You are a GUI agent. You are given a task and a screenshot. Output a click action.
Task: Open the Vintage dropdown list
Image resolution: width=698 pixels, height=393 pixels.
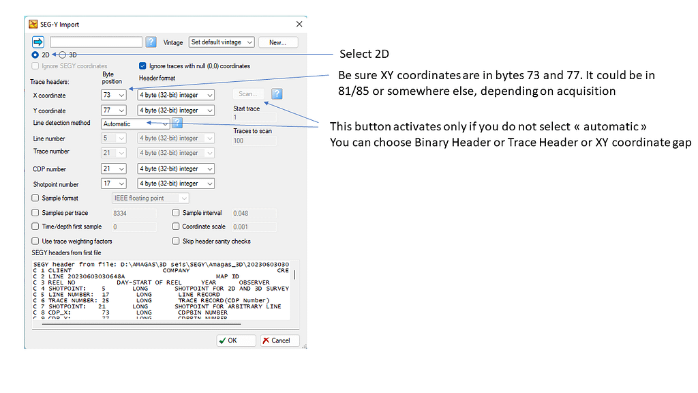click(x=222, y=42)
